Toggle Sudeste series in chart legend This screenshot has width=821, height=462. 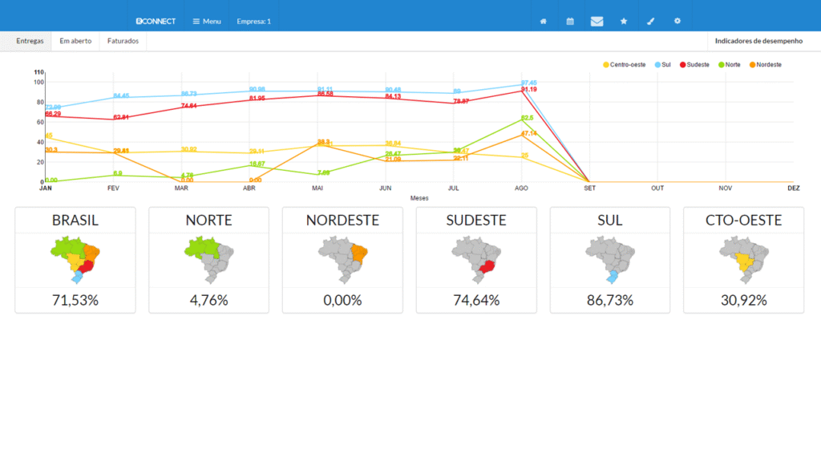[694, 64]
